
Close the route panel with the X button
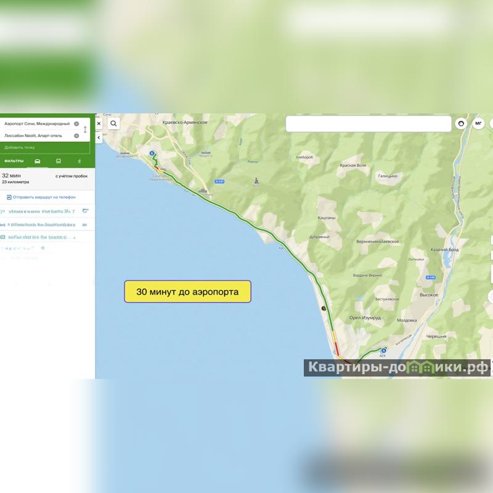tap(99, 123)
